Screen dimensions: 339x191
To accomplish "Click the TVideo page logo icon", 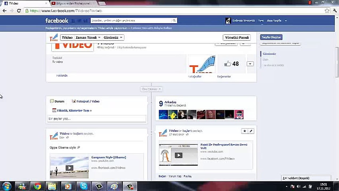I will (x=54, y=38).
